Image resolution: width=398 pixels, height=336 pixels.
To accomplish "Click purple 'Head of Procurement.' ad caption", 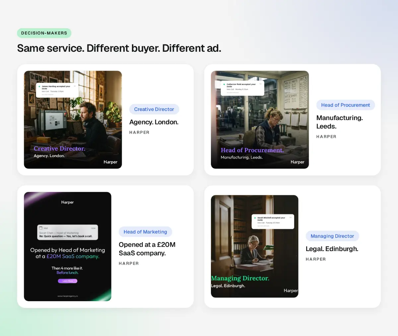I will tap(252, 150).
